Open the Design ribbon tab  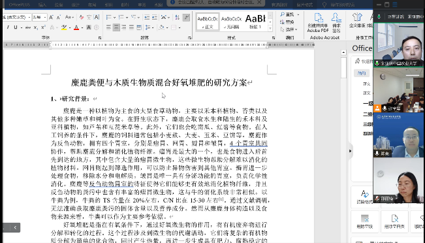(75, 5)
